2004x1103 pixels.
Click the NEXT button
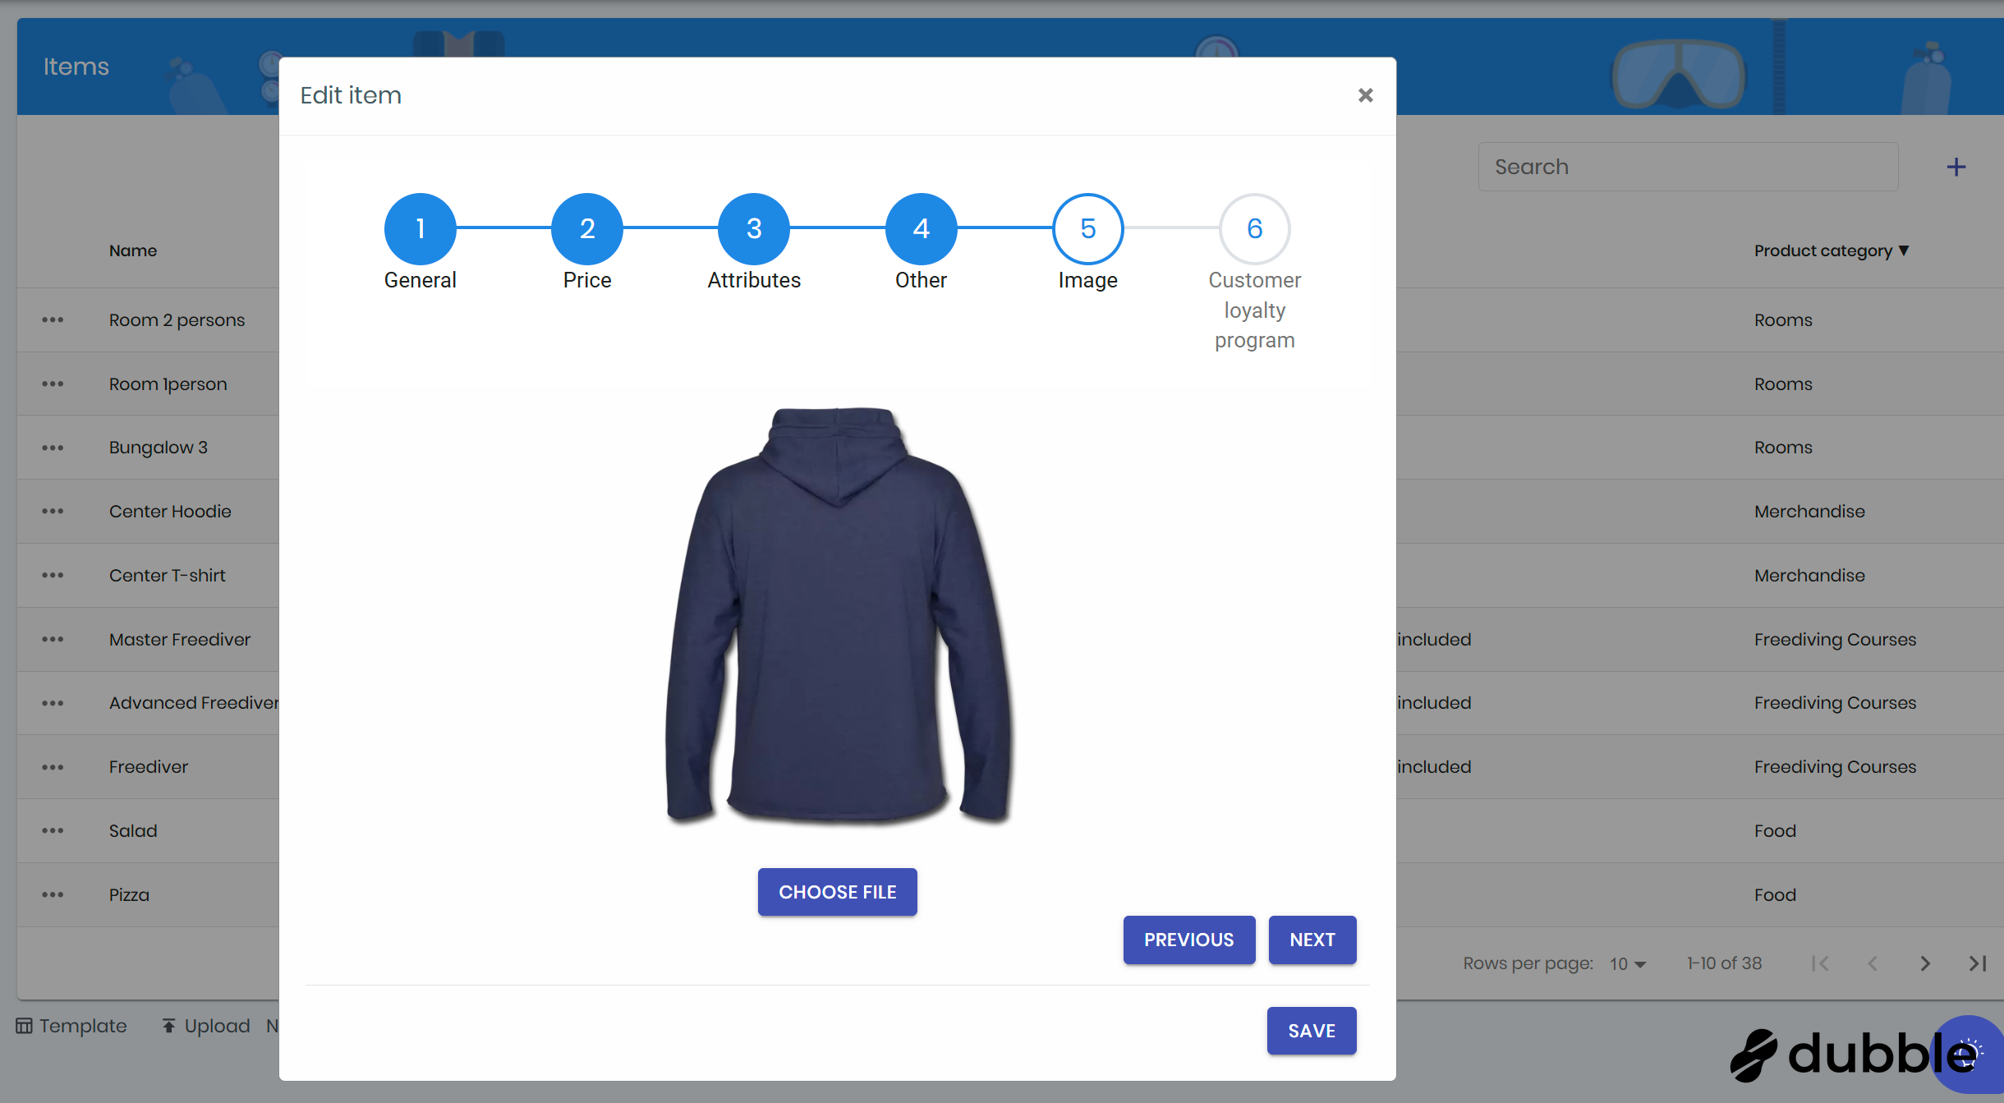[x=1312, y=940]
